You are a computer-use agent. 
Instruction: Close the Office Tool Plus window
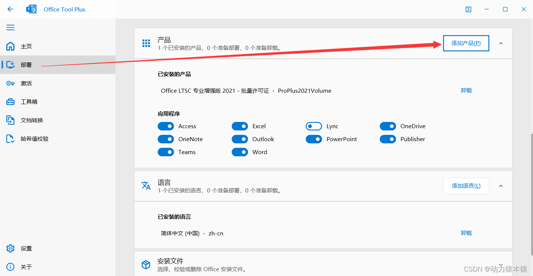tap(524, 9)
